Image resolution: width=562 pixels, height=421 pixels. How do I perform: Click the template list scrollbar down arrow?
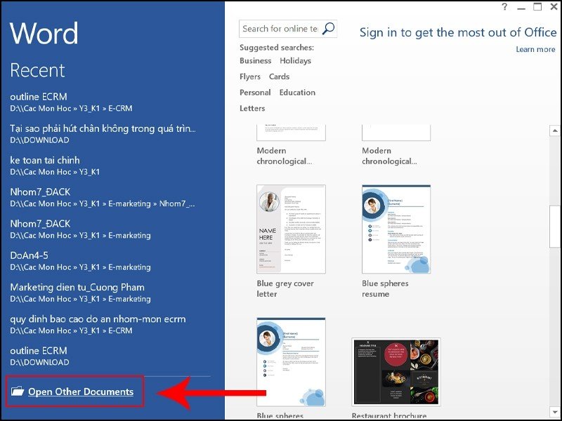coord(555,414)
